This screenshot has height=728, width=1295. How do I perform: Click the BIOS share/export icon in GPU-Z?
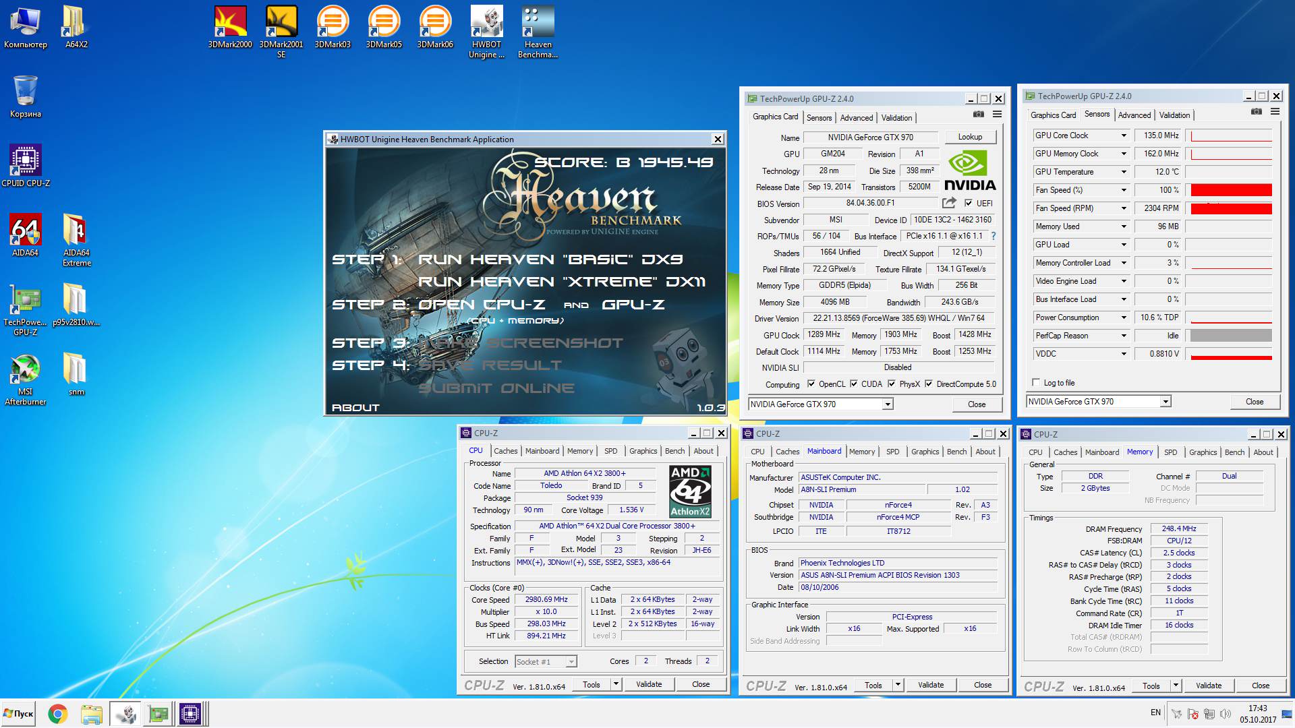(949, 202)
